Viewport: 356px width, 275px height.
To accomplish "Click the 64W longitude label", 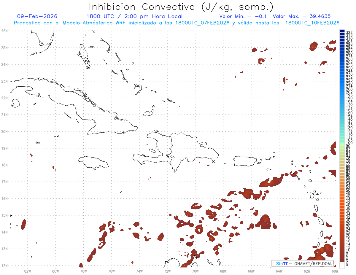I will point(279,271).
